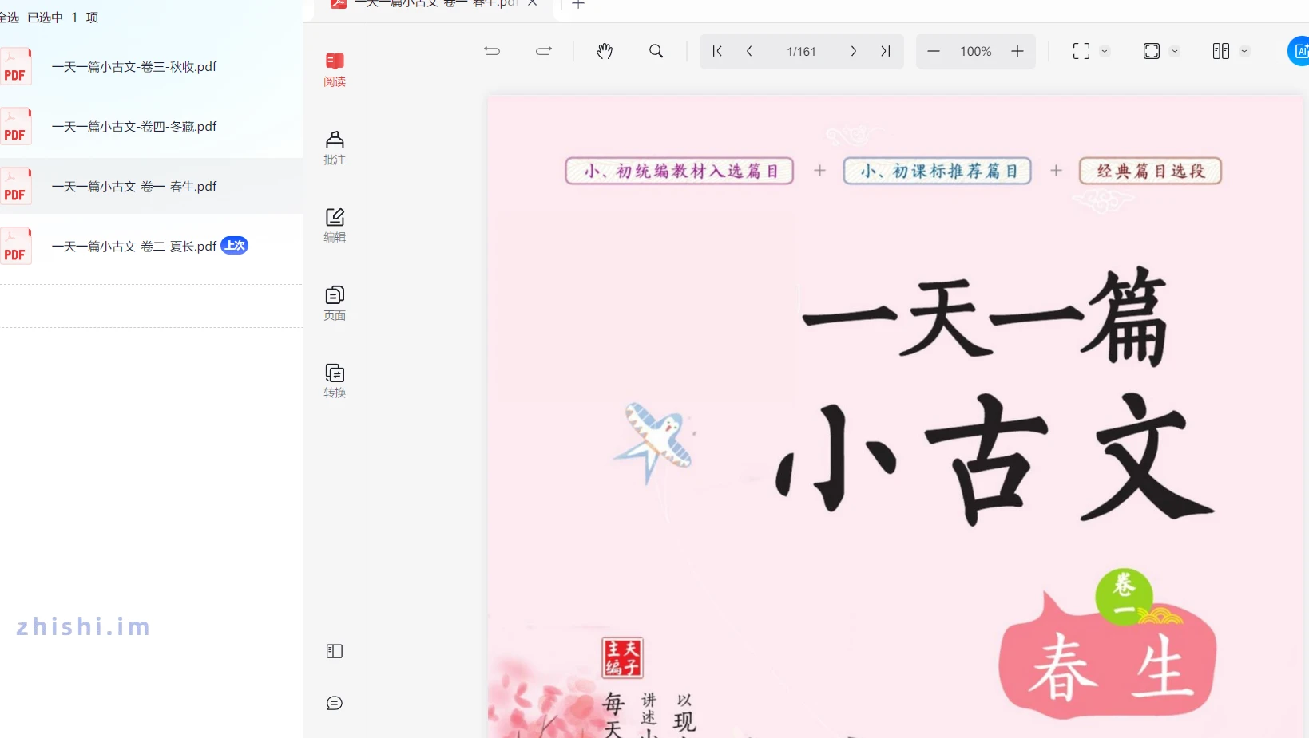Go to the previous page

point(749,51)
